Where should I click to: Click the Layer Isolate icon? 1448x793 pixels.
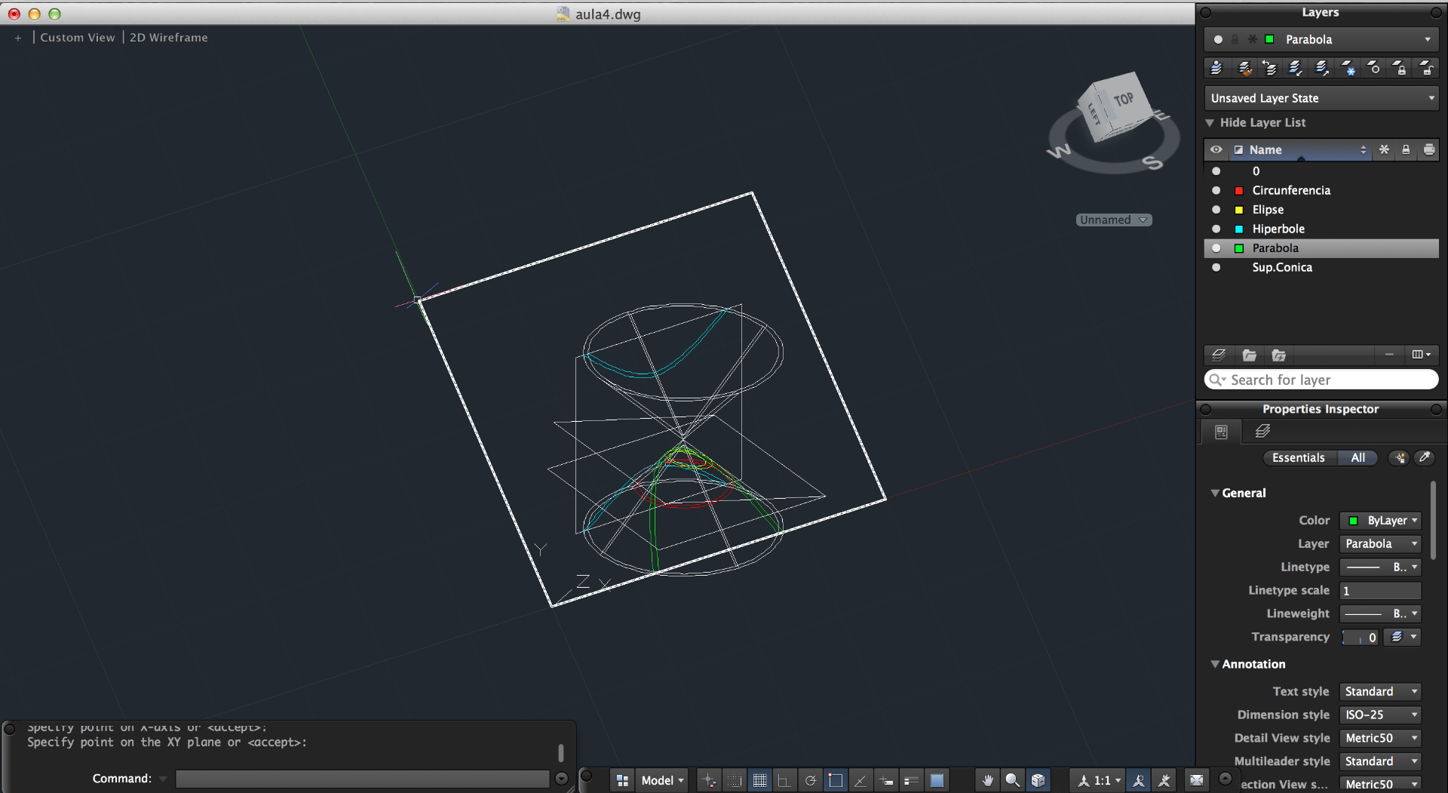[x=1296, y=68]
